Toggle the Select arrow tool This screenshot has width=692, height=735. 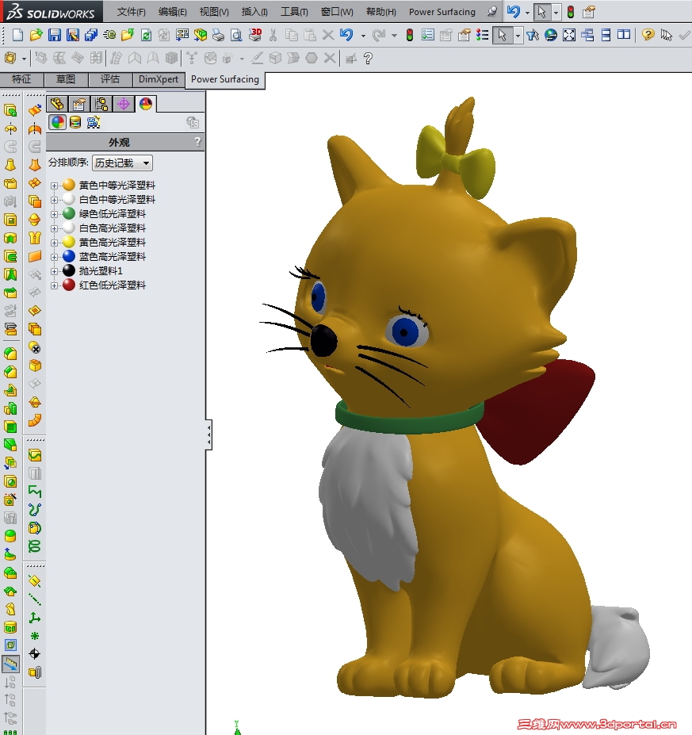point(502,36)
